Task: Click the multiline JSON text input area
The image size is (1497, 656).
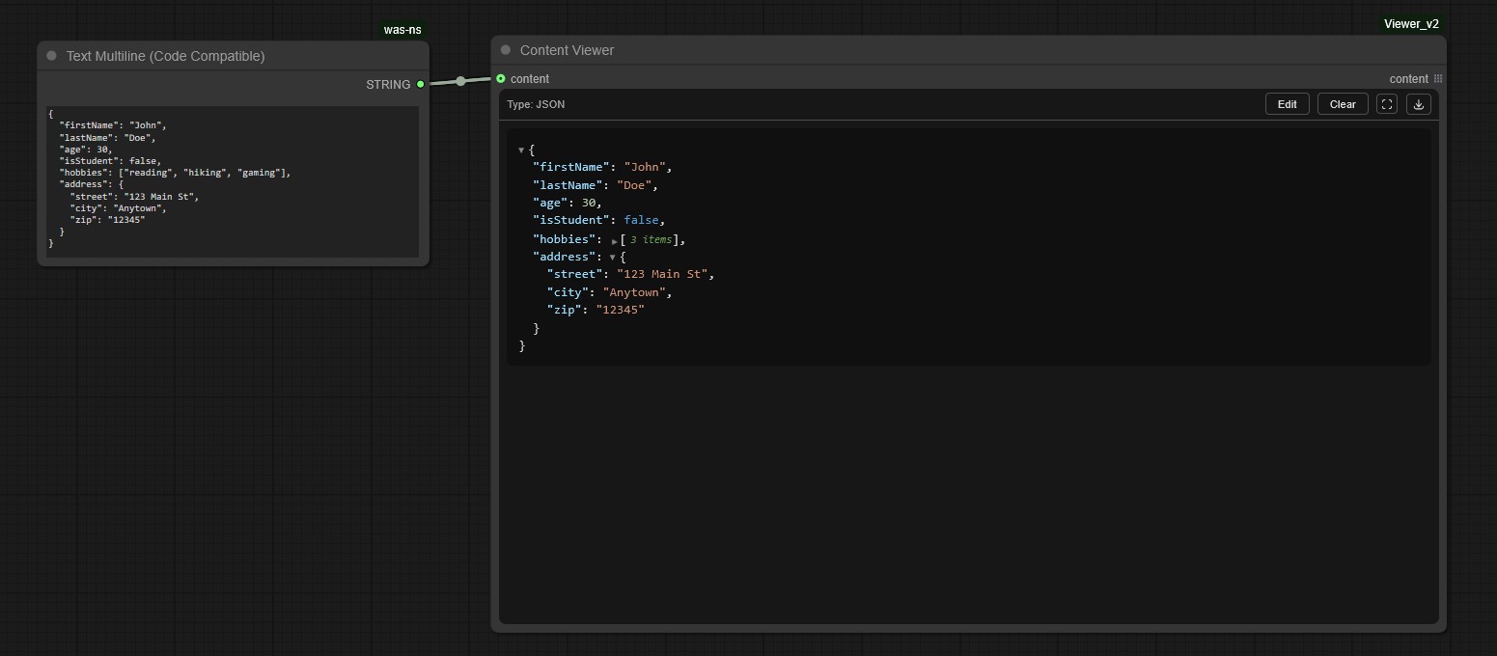Action: [233, 181]
